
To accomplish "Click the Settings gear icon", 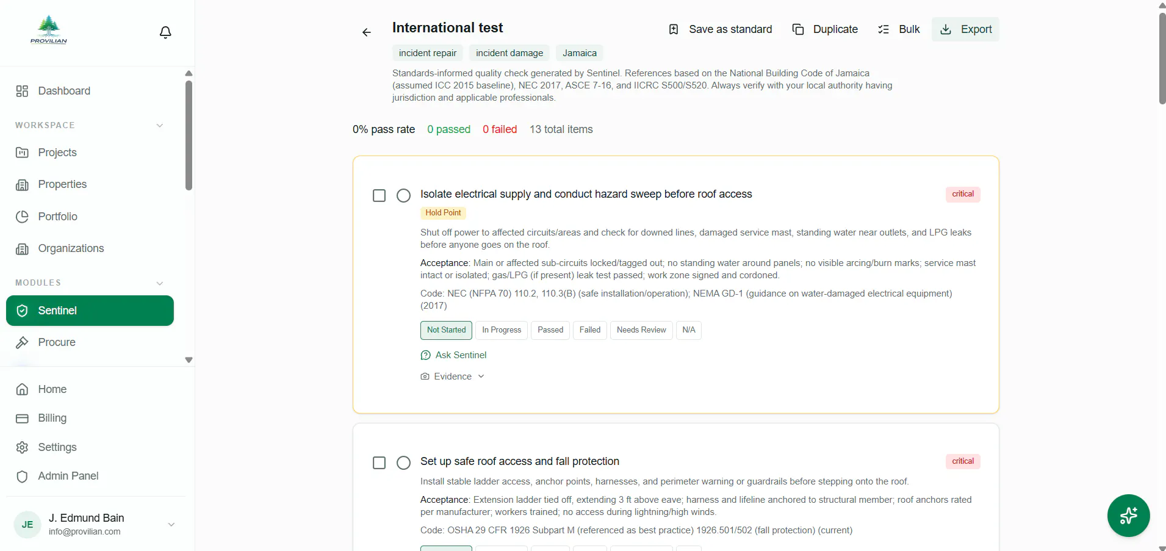I will [x=22, y=447].
